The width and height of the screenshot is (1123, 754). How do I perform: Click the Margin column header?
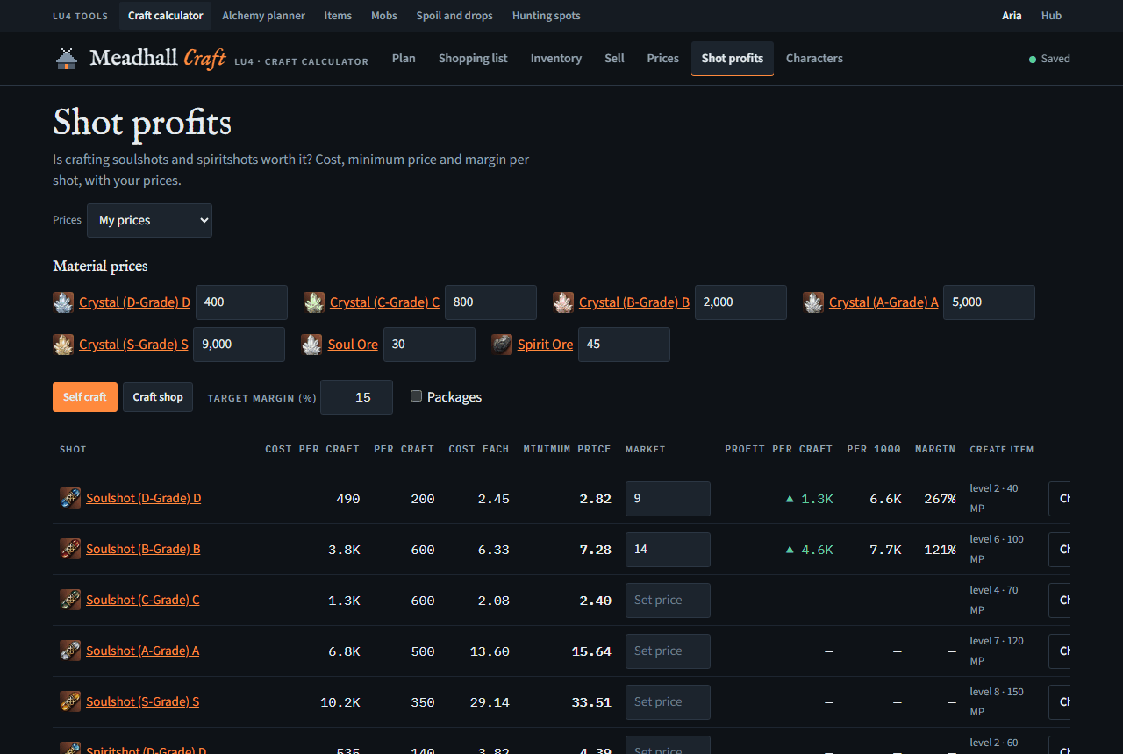point(935,449)
